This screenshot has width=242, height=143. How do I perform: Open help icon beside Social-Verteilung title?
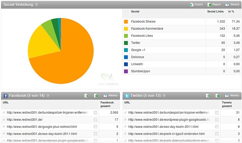(x=36, y=5)
